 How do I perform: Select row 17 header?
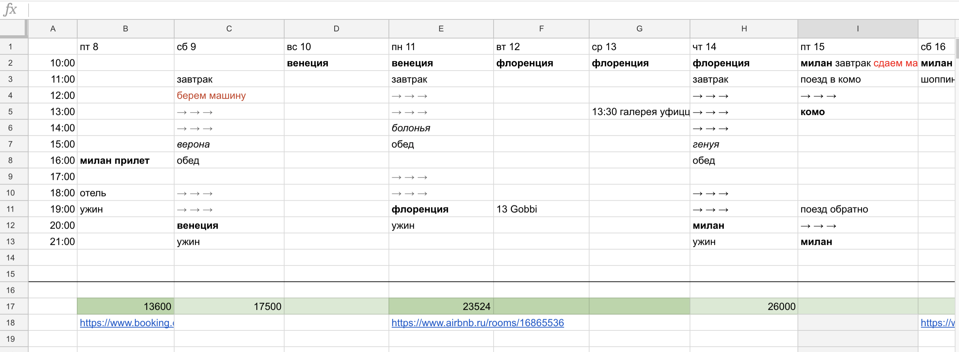coord(11,306)
